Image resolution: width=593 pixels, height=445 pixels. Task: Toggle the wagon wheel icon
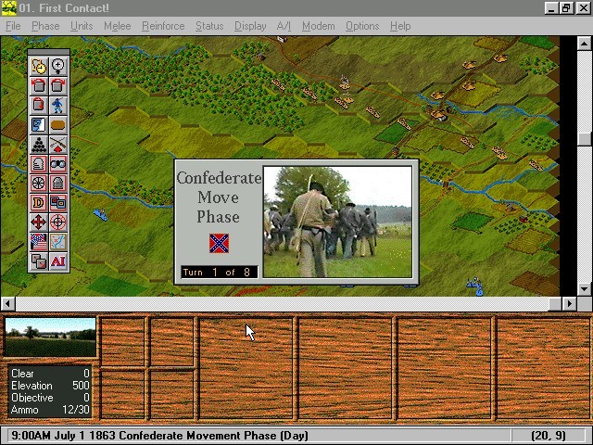point(39,184)
